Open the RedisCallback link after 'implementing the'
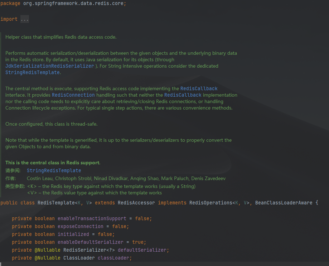Viewport: 329px width, 266px height. pyautogui.click(x=199, y=88)
